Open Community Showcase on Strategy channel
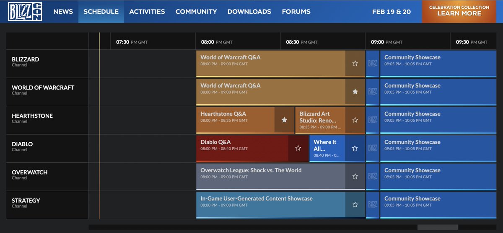The height and width of the screenshot is (233, 503). click(x=438, y=205)
